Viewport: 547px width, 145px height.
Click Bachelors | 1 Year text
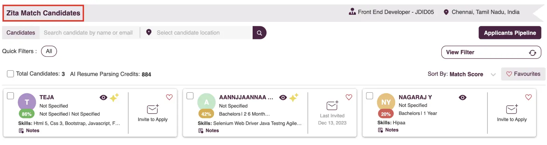click(418, 113)
